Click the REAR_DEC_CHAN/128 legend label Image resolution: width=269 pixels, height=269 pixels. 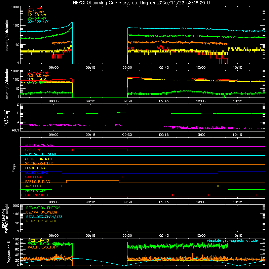(44, 217)
